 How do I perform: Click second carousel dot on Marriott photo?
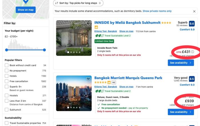pyautogui.click(x=71, y=107)
